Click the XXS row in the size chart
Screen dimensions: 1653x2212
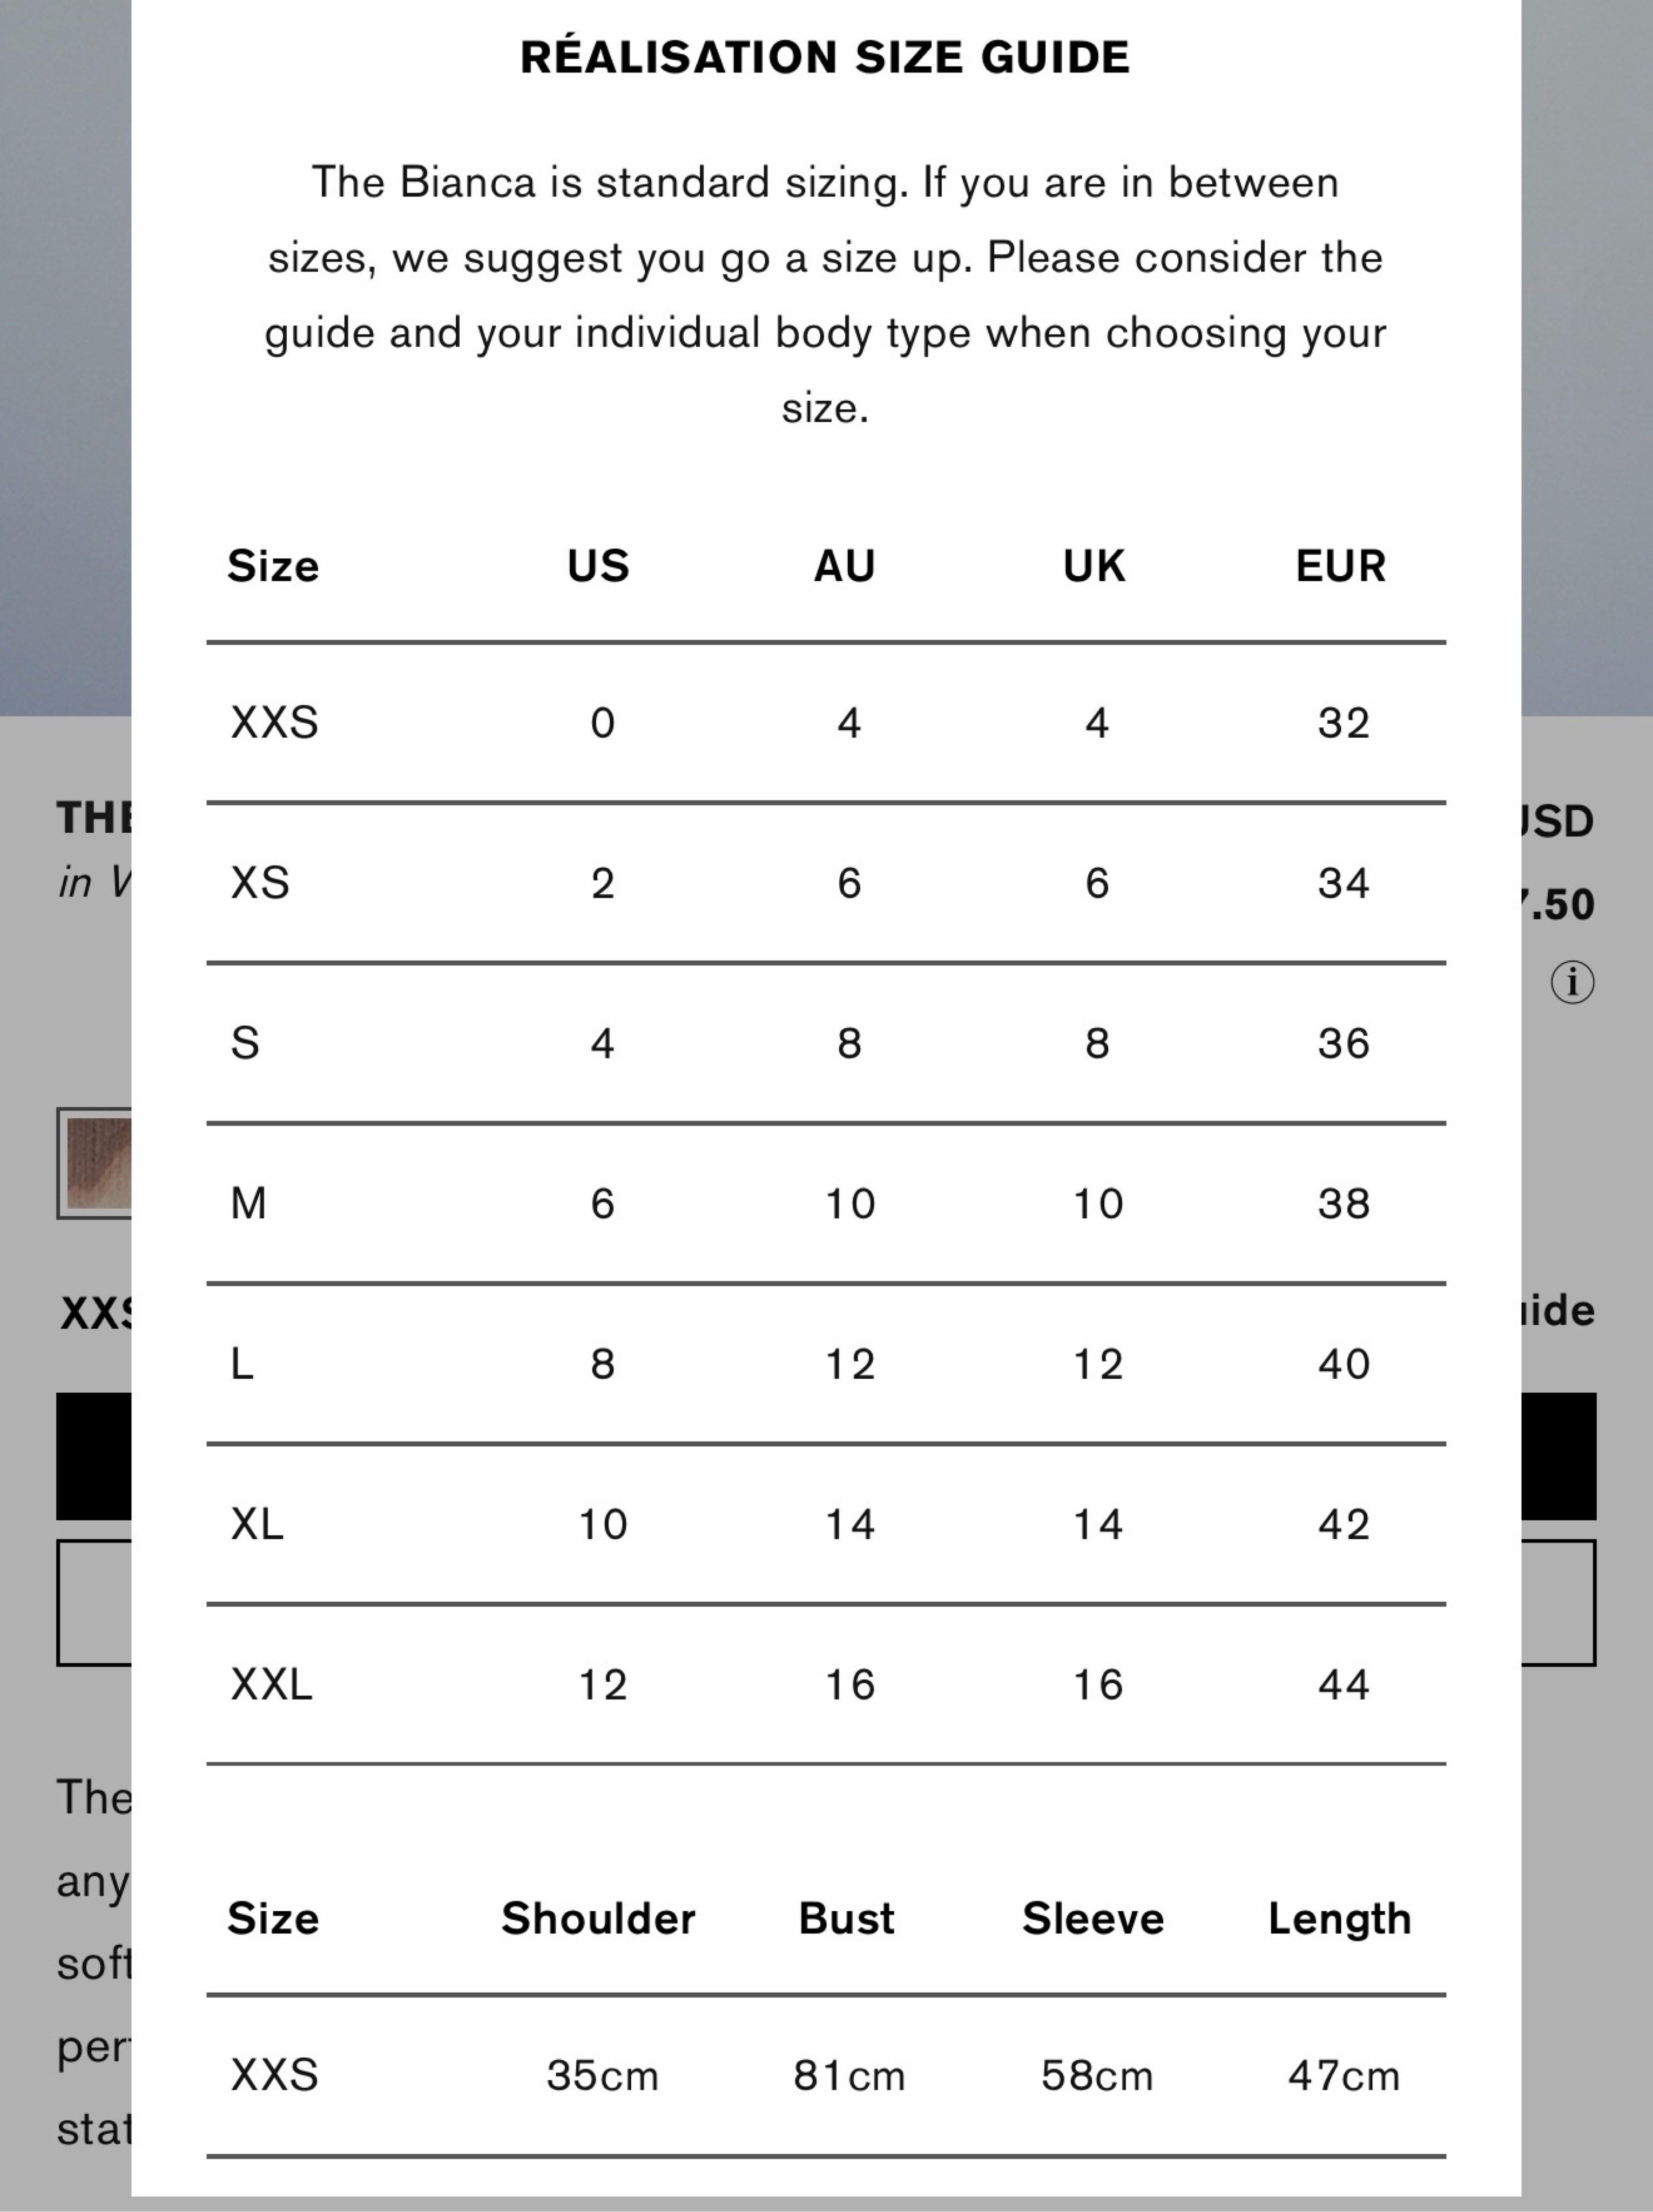pyautogui.click(x=826, y=723)
